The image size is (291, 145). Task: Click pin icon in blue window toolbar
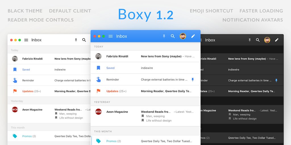point(164,36)
